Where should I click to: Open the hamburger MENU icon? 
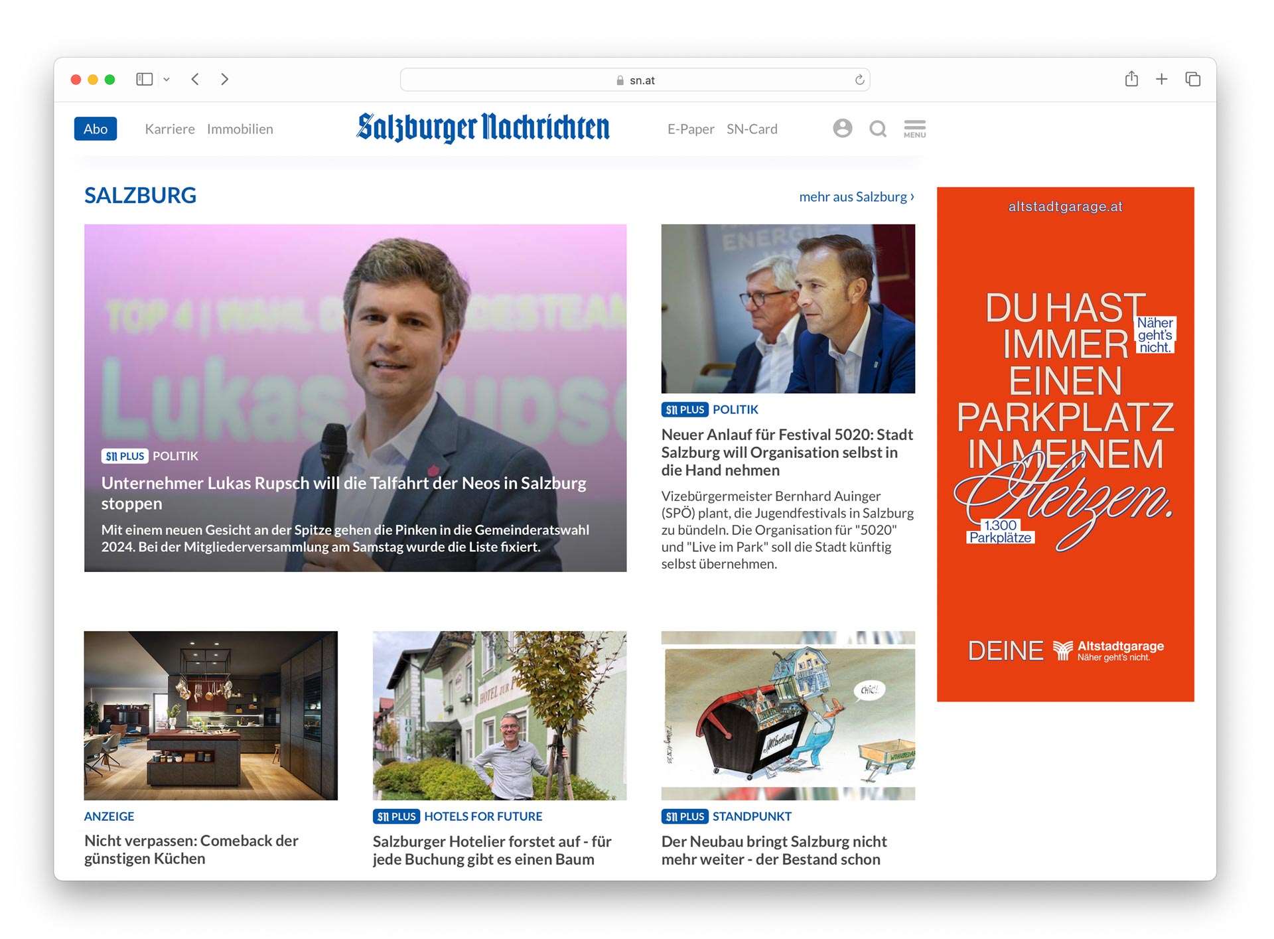[x=914, y=129]
